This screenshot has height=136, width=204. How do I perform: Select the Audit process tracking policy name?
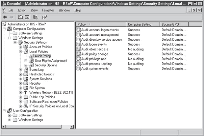coord(96,64)
